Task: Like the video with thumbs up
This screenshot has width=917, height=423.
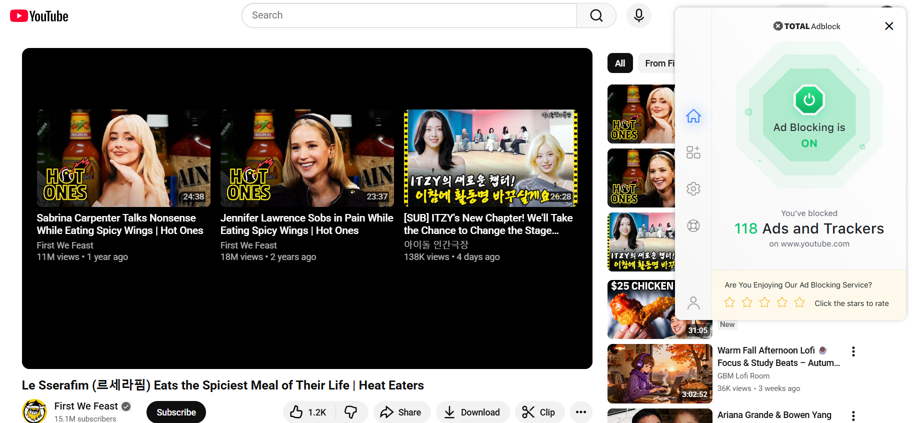Action: pyautogui.click(x=308, y=412)
